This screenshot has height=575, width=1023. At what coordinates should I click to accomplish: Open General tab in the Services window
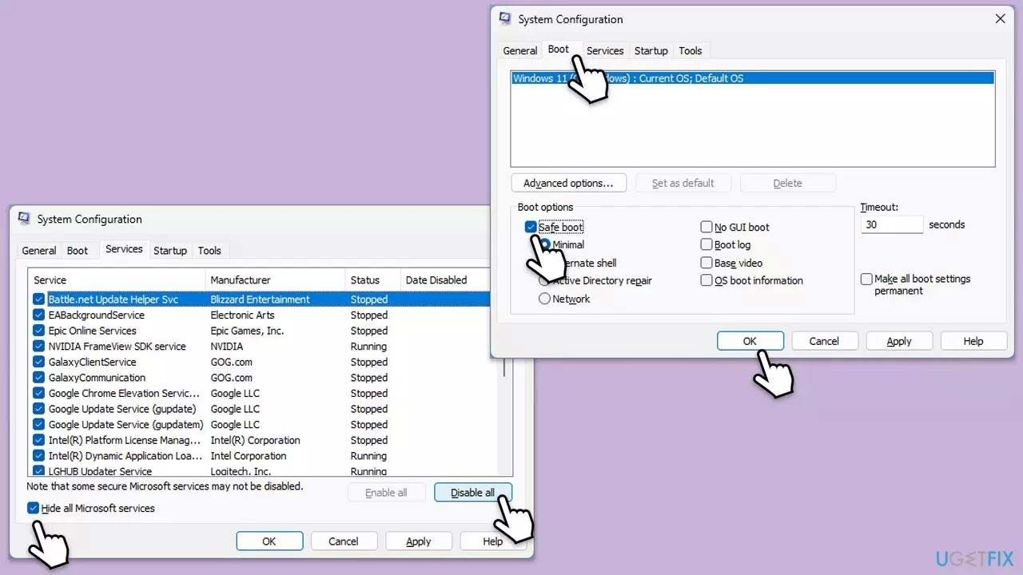point(39,250)
